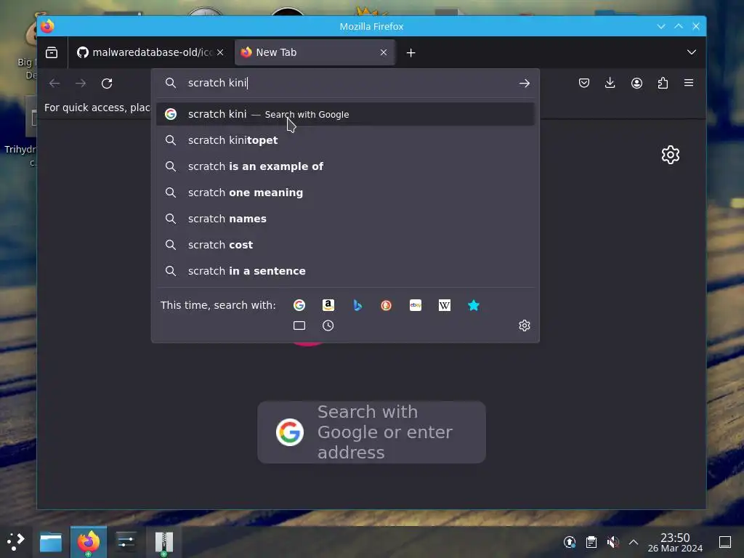This screenshot has height=558, width=744.
Task: Open the KDE application launcher
Action: click(16, 541)
